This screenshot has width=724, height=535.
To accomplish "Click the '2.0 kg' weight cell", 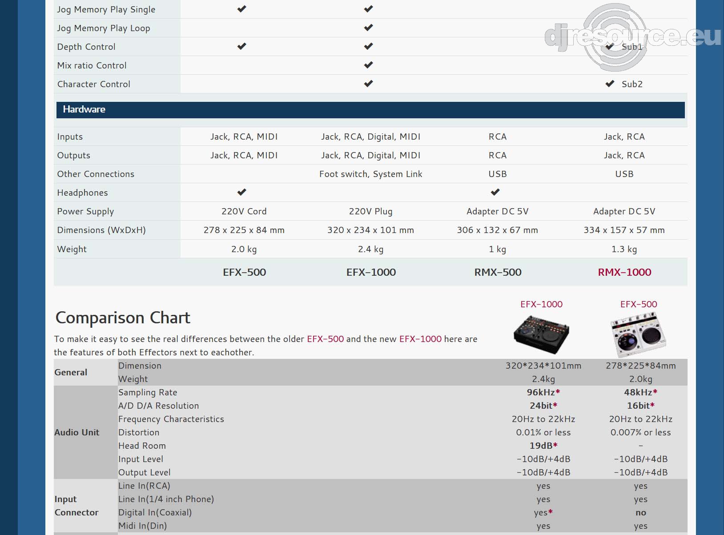I will [x=244, y=249].
